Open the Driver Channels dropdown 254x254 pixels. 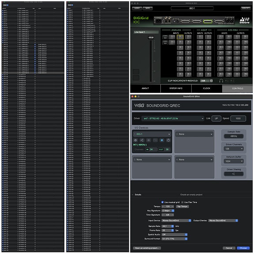tap(233, 148)
